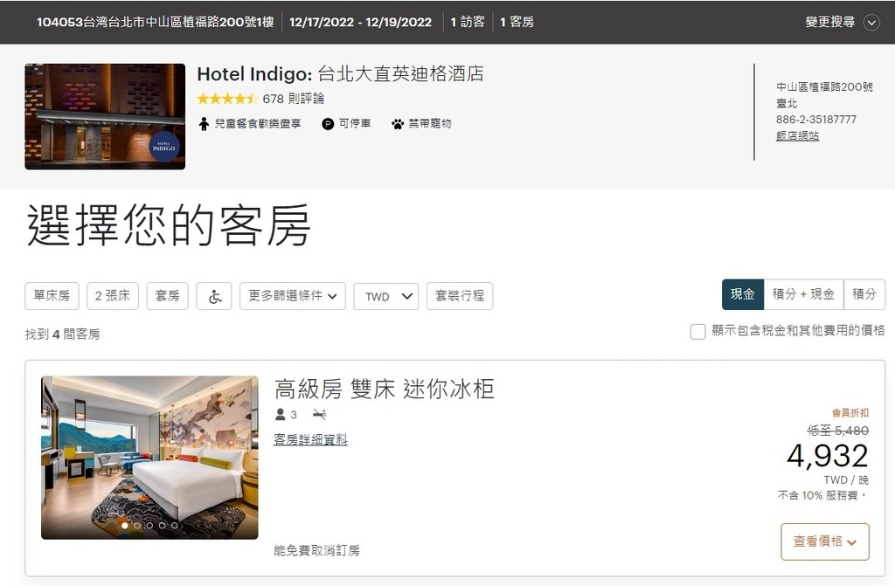Click the 1 客房 room count

(517, 22)
